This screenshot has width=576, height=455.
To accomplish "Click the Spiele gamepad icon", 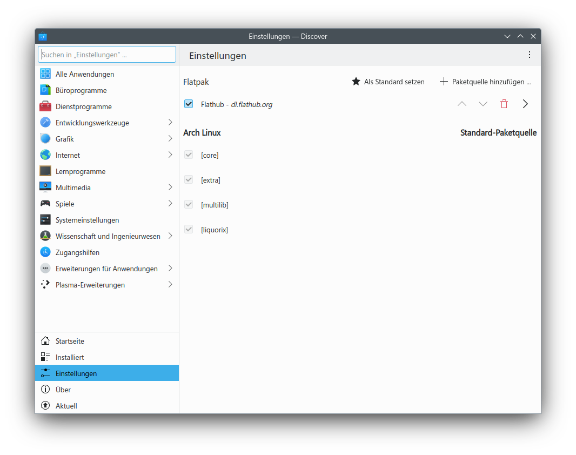I will click(x=45, y=203).
